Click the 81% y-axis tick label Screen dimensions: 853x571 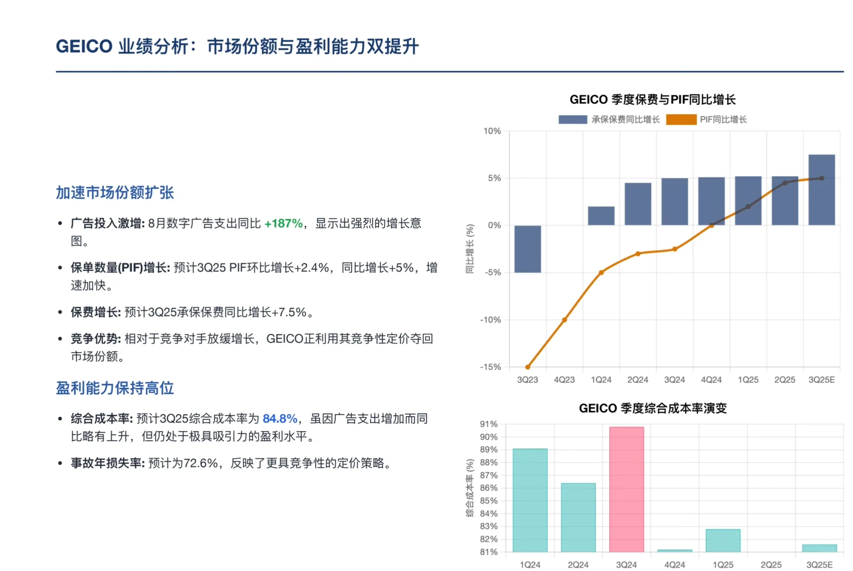tap(489, 552)
